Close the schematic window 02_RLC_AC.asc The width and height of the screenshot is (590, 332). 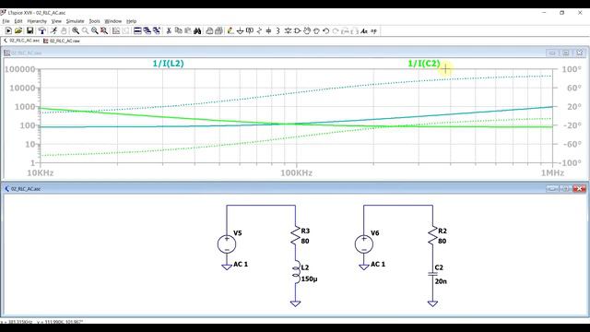580,188
